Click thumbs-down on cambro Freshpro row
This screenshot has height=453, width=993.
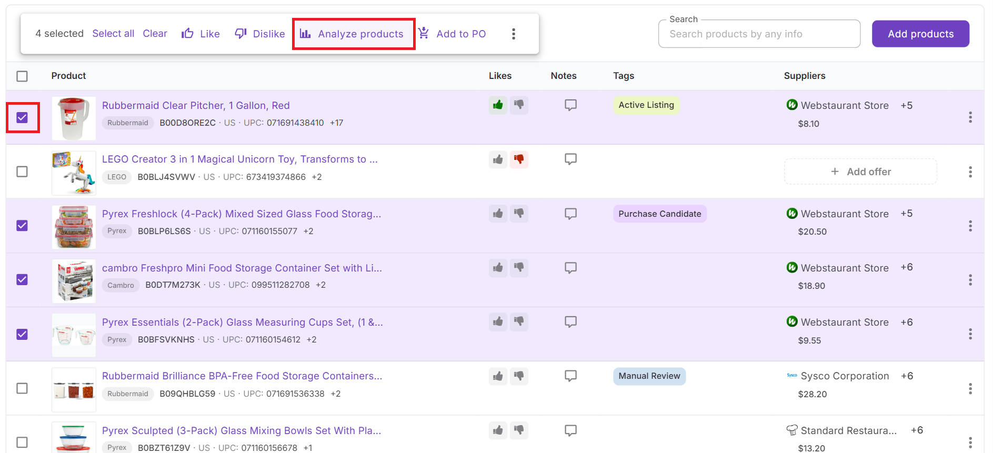[519, 268]
